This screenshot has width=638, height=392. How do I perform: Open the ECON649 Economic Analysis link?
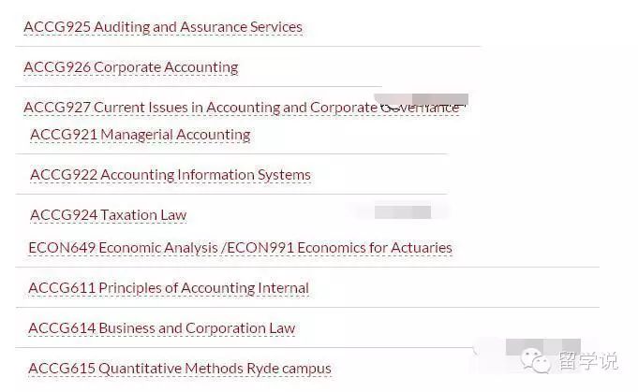[123, 248]
